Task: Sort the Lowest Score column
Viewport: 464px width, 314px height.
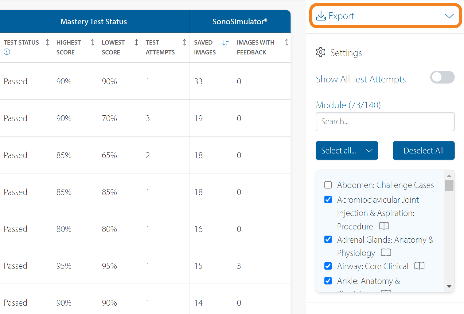Action: (136, 42)
